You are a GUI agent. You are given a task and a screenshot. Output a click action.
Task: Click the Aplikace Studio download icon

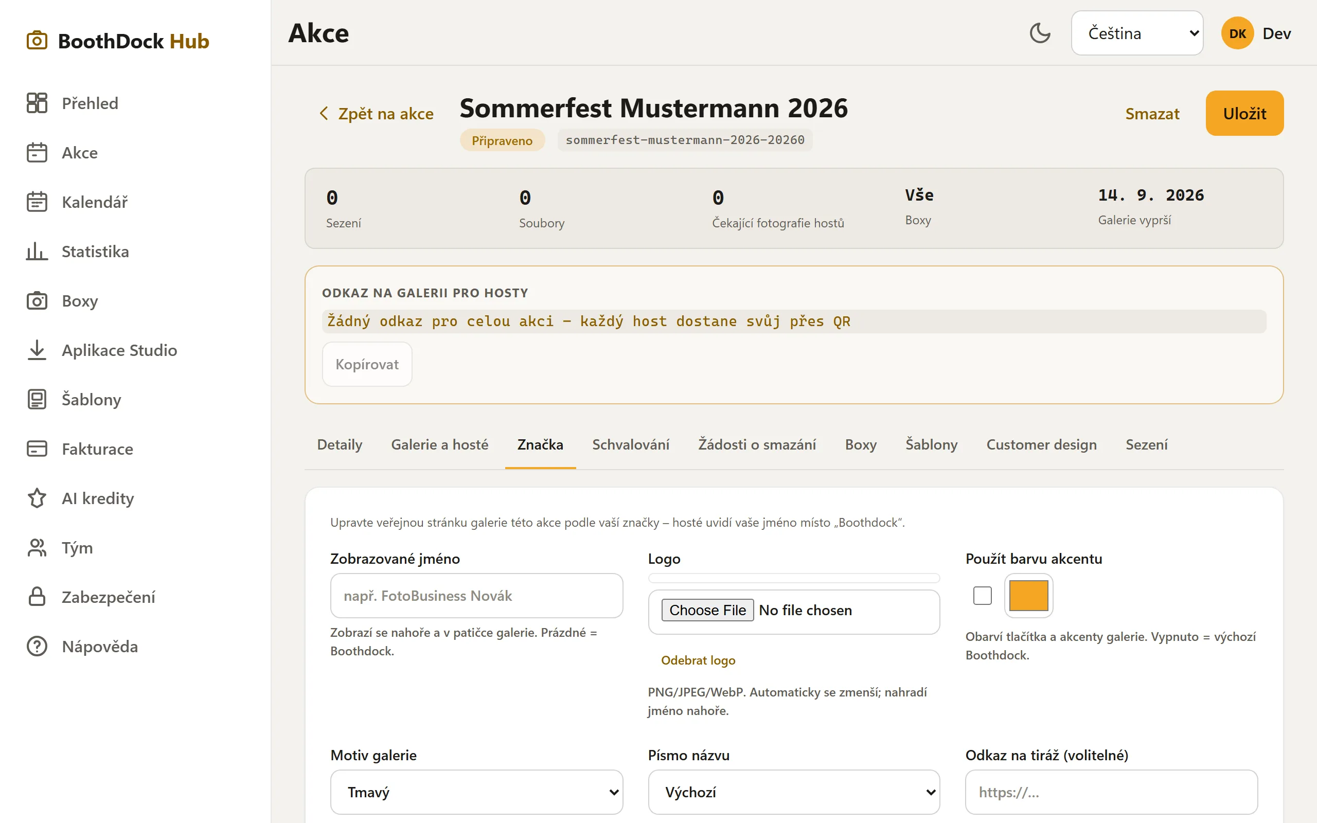click(x=37, y=350)
